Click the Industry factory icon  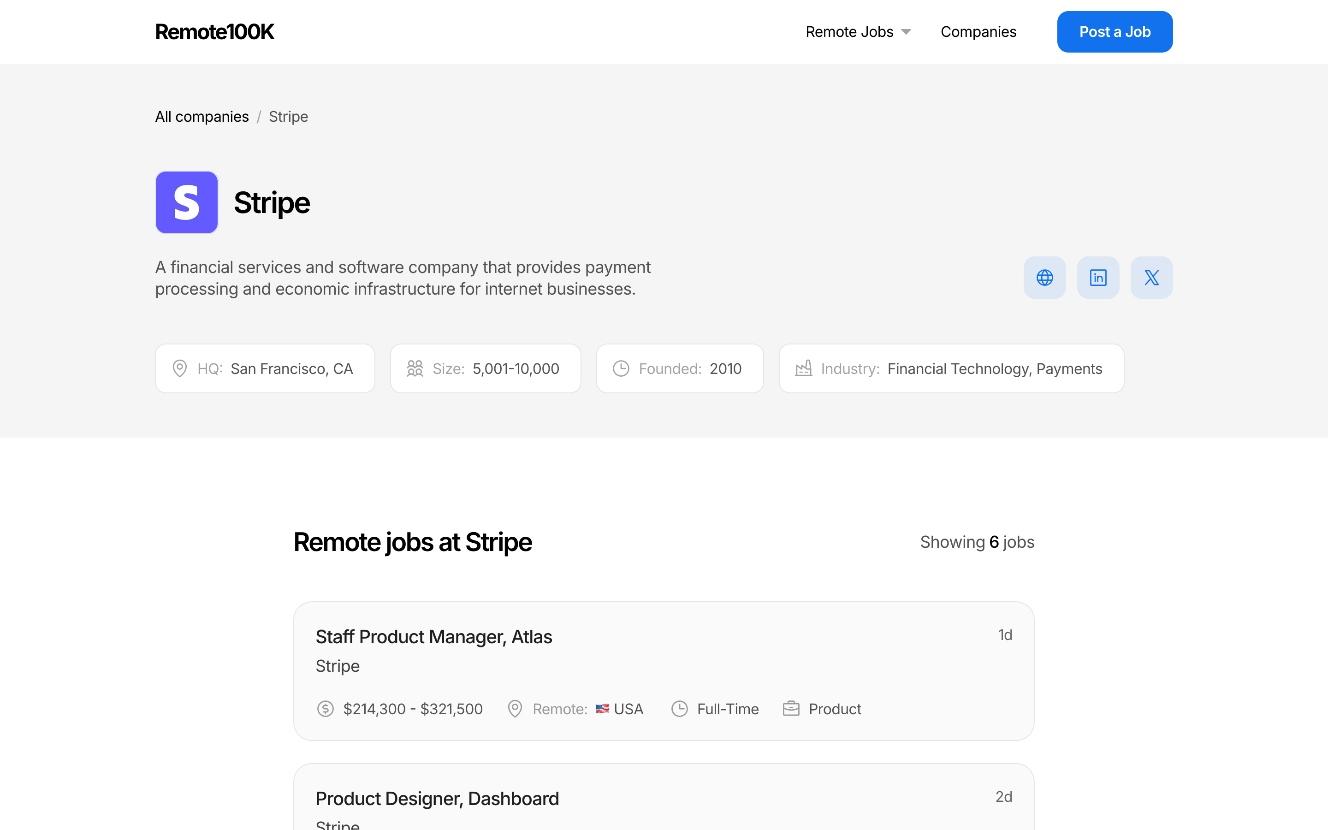point(803,368)
